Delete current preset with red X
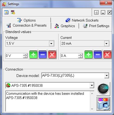The width and height of the screenshot is (114, 115). (107, 55)
